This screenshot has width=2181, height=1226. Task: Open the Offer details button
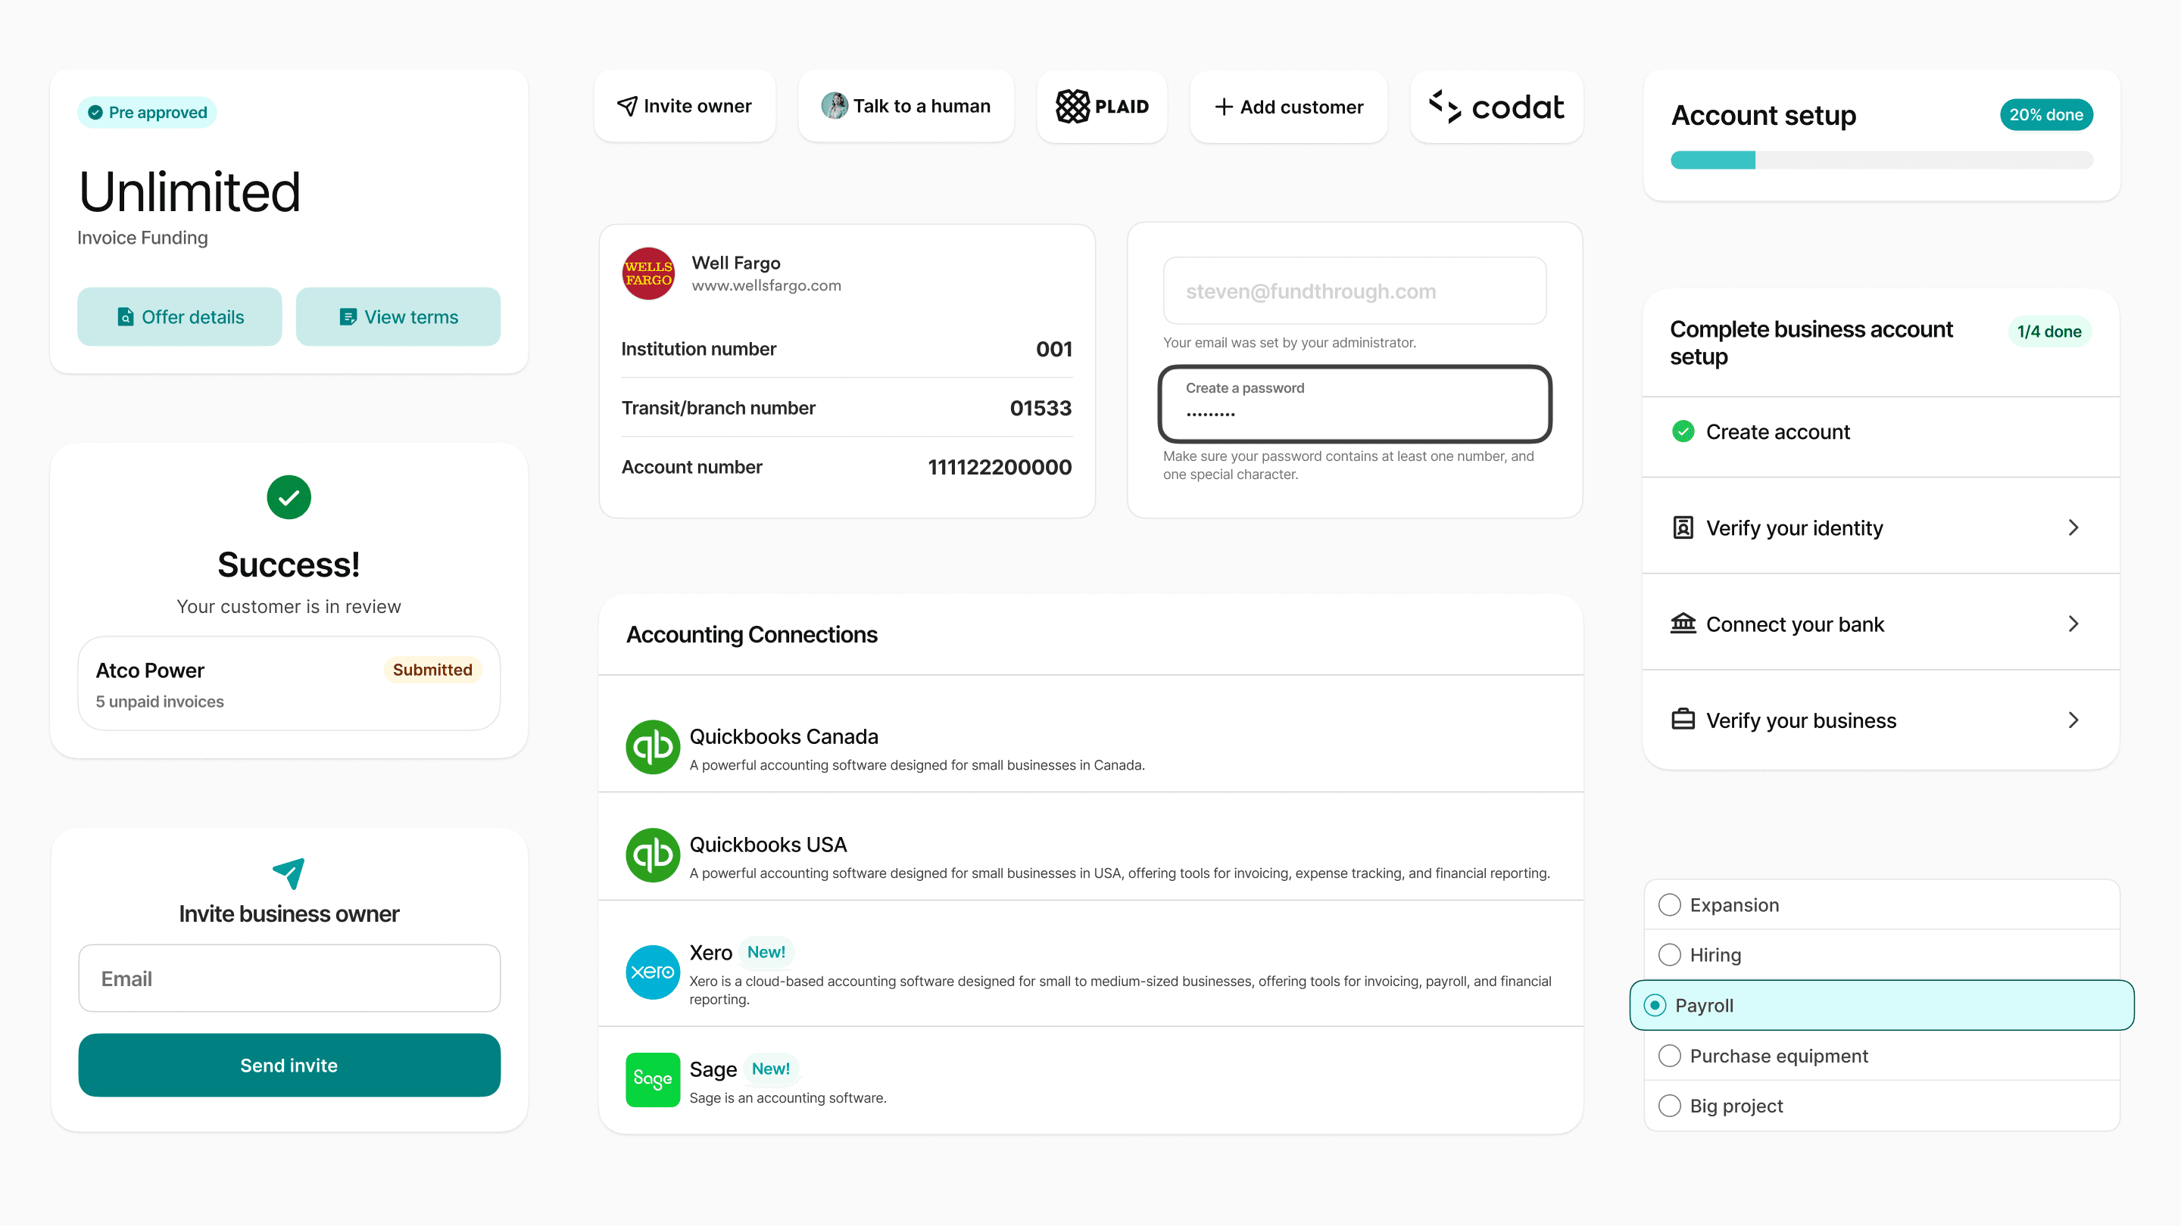coord(179,316)
